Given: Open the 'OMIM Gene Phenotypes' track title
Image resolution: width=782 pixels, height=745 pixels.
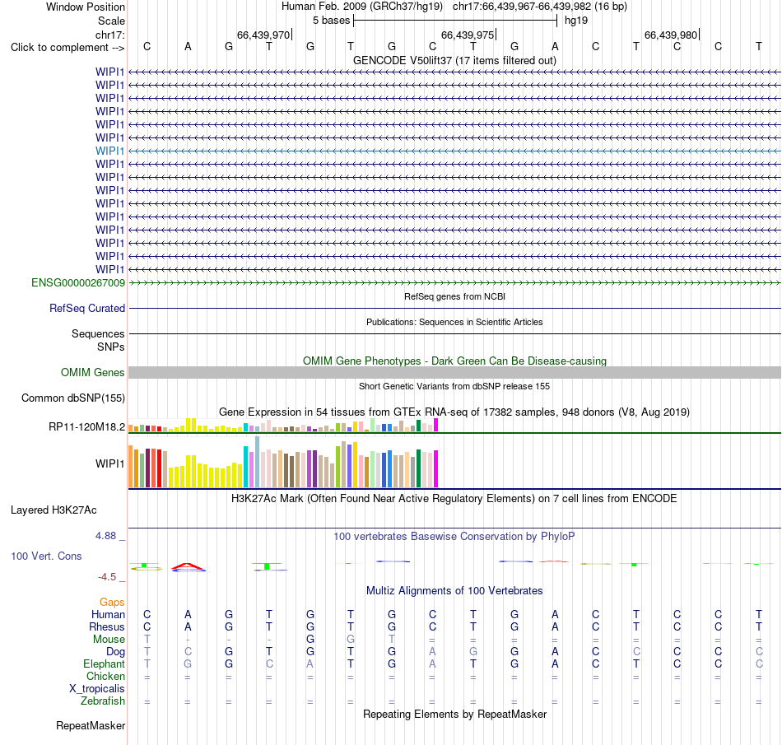Looking at the screenshot, I should coord(454,361).
